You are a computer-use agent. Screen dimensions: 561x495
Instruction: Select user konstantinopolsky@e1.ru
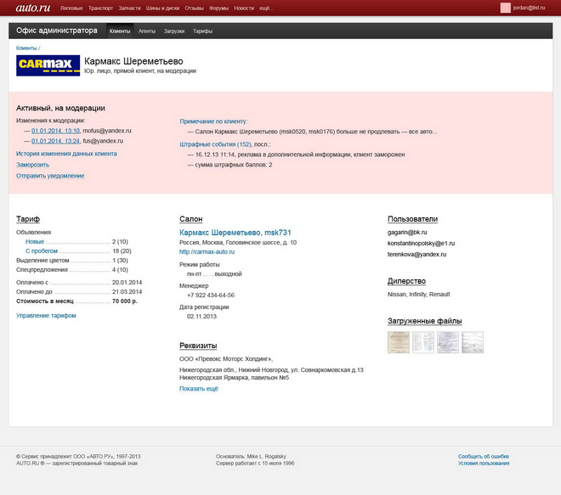tap(421, 244)
